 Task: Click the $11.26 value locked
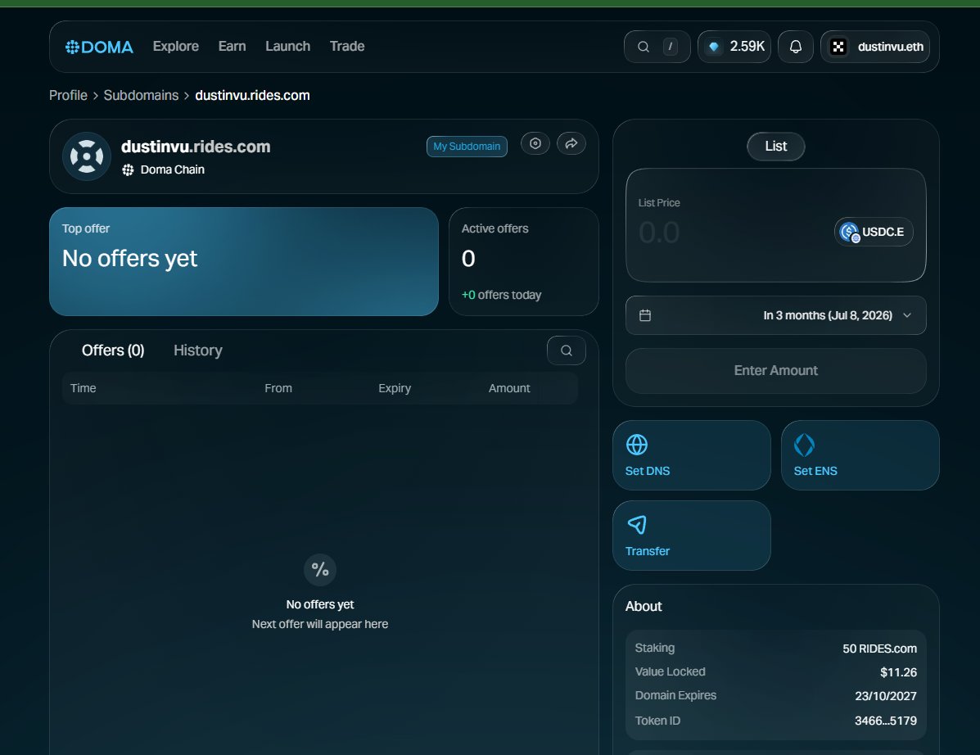coord(898,672)
